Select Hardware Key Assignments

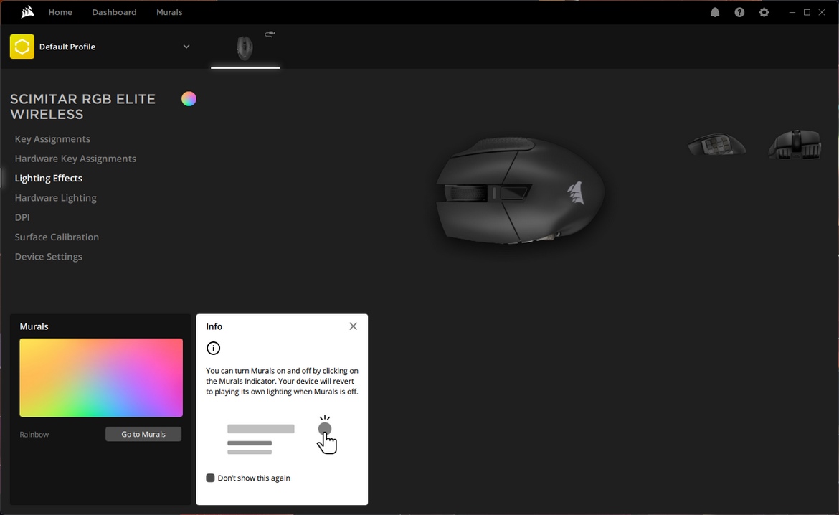(75, 159)
